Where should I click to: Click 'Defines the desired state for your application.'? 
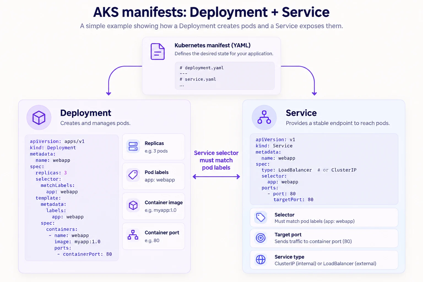tap(224, 54)
